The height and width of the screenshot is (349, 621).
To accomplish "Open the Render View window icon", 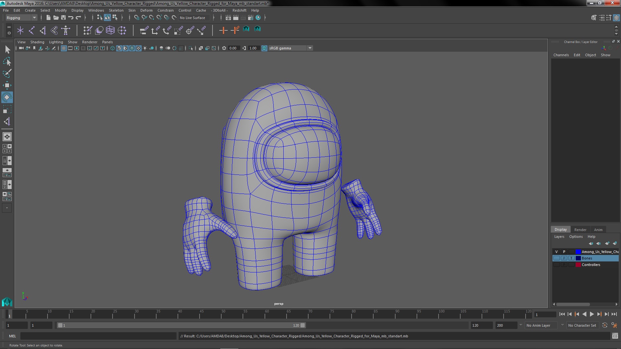I will [x=228, y=18].
